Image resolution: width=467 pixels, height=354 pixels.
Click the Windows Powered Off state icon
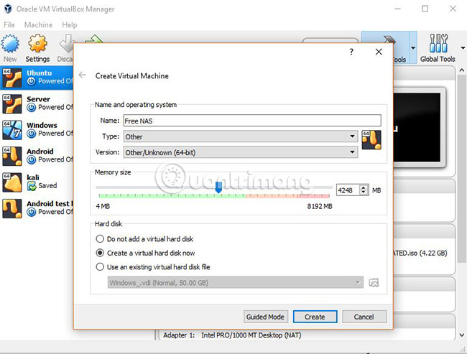[31, 134]
